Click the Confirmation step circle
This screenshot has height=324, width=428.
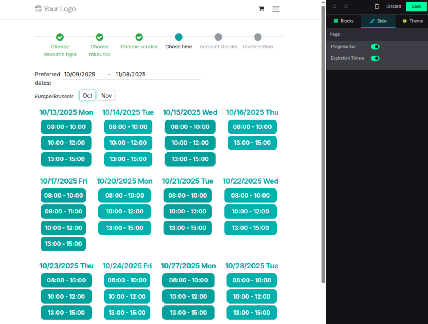pyautogui.click(x=258, y=37)
